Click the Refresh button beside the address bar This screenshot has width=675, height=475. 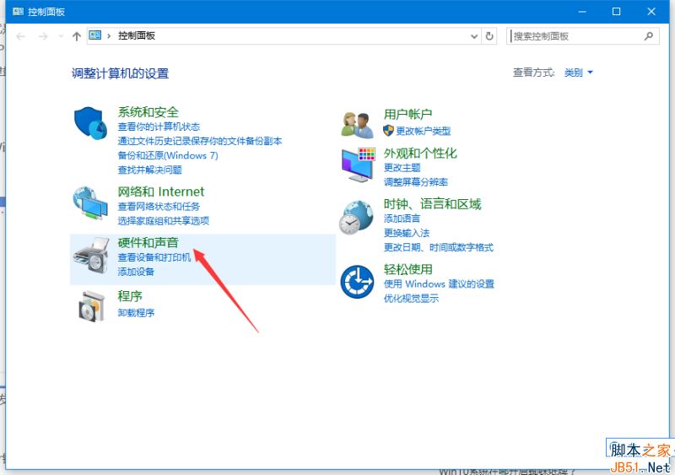(x=489, y=36)
